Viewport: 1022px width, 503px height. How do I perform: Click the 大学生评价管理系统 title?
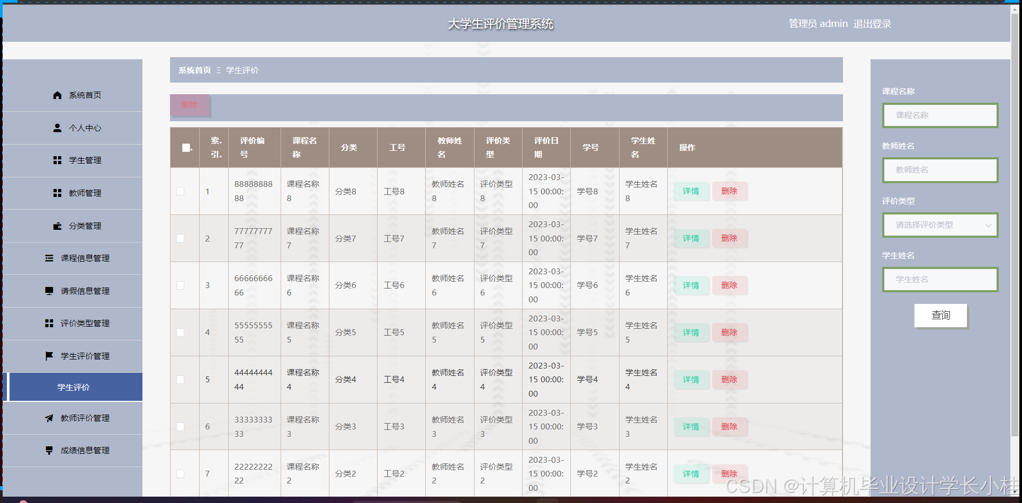[x=500, y=24]
